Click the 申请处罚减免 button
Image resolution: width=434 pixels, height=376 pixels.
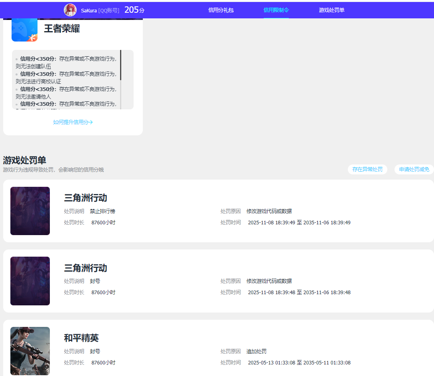tap(414, 169)
